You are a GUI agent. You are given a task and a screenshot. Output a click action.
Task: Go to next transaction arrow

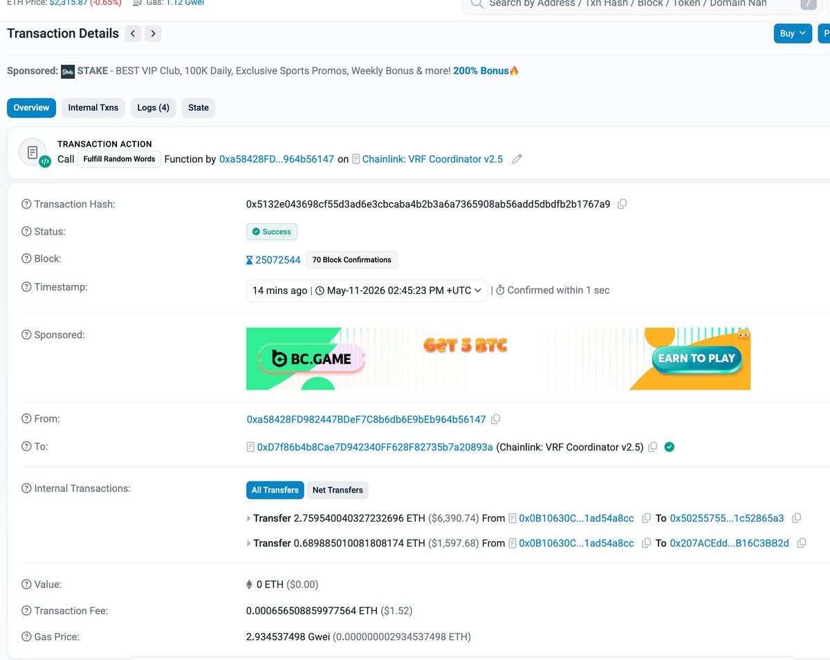pyautogui.click(x=154, y=33)
